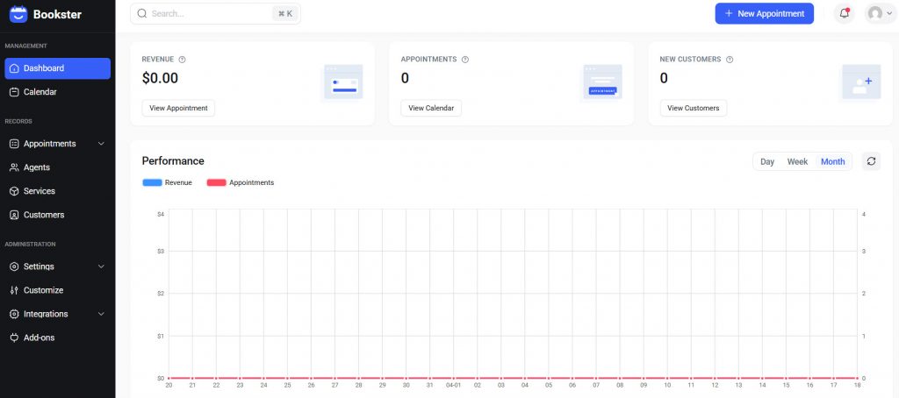Click the Add-ons plug icon
Viewport: 899px width, 398px height.
[x=14, y=338]
